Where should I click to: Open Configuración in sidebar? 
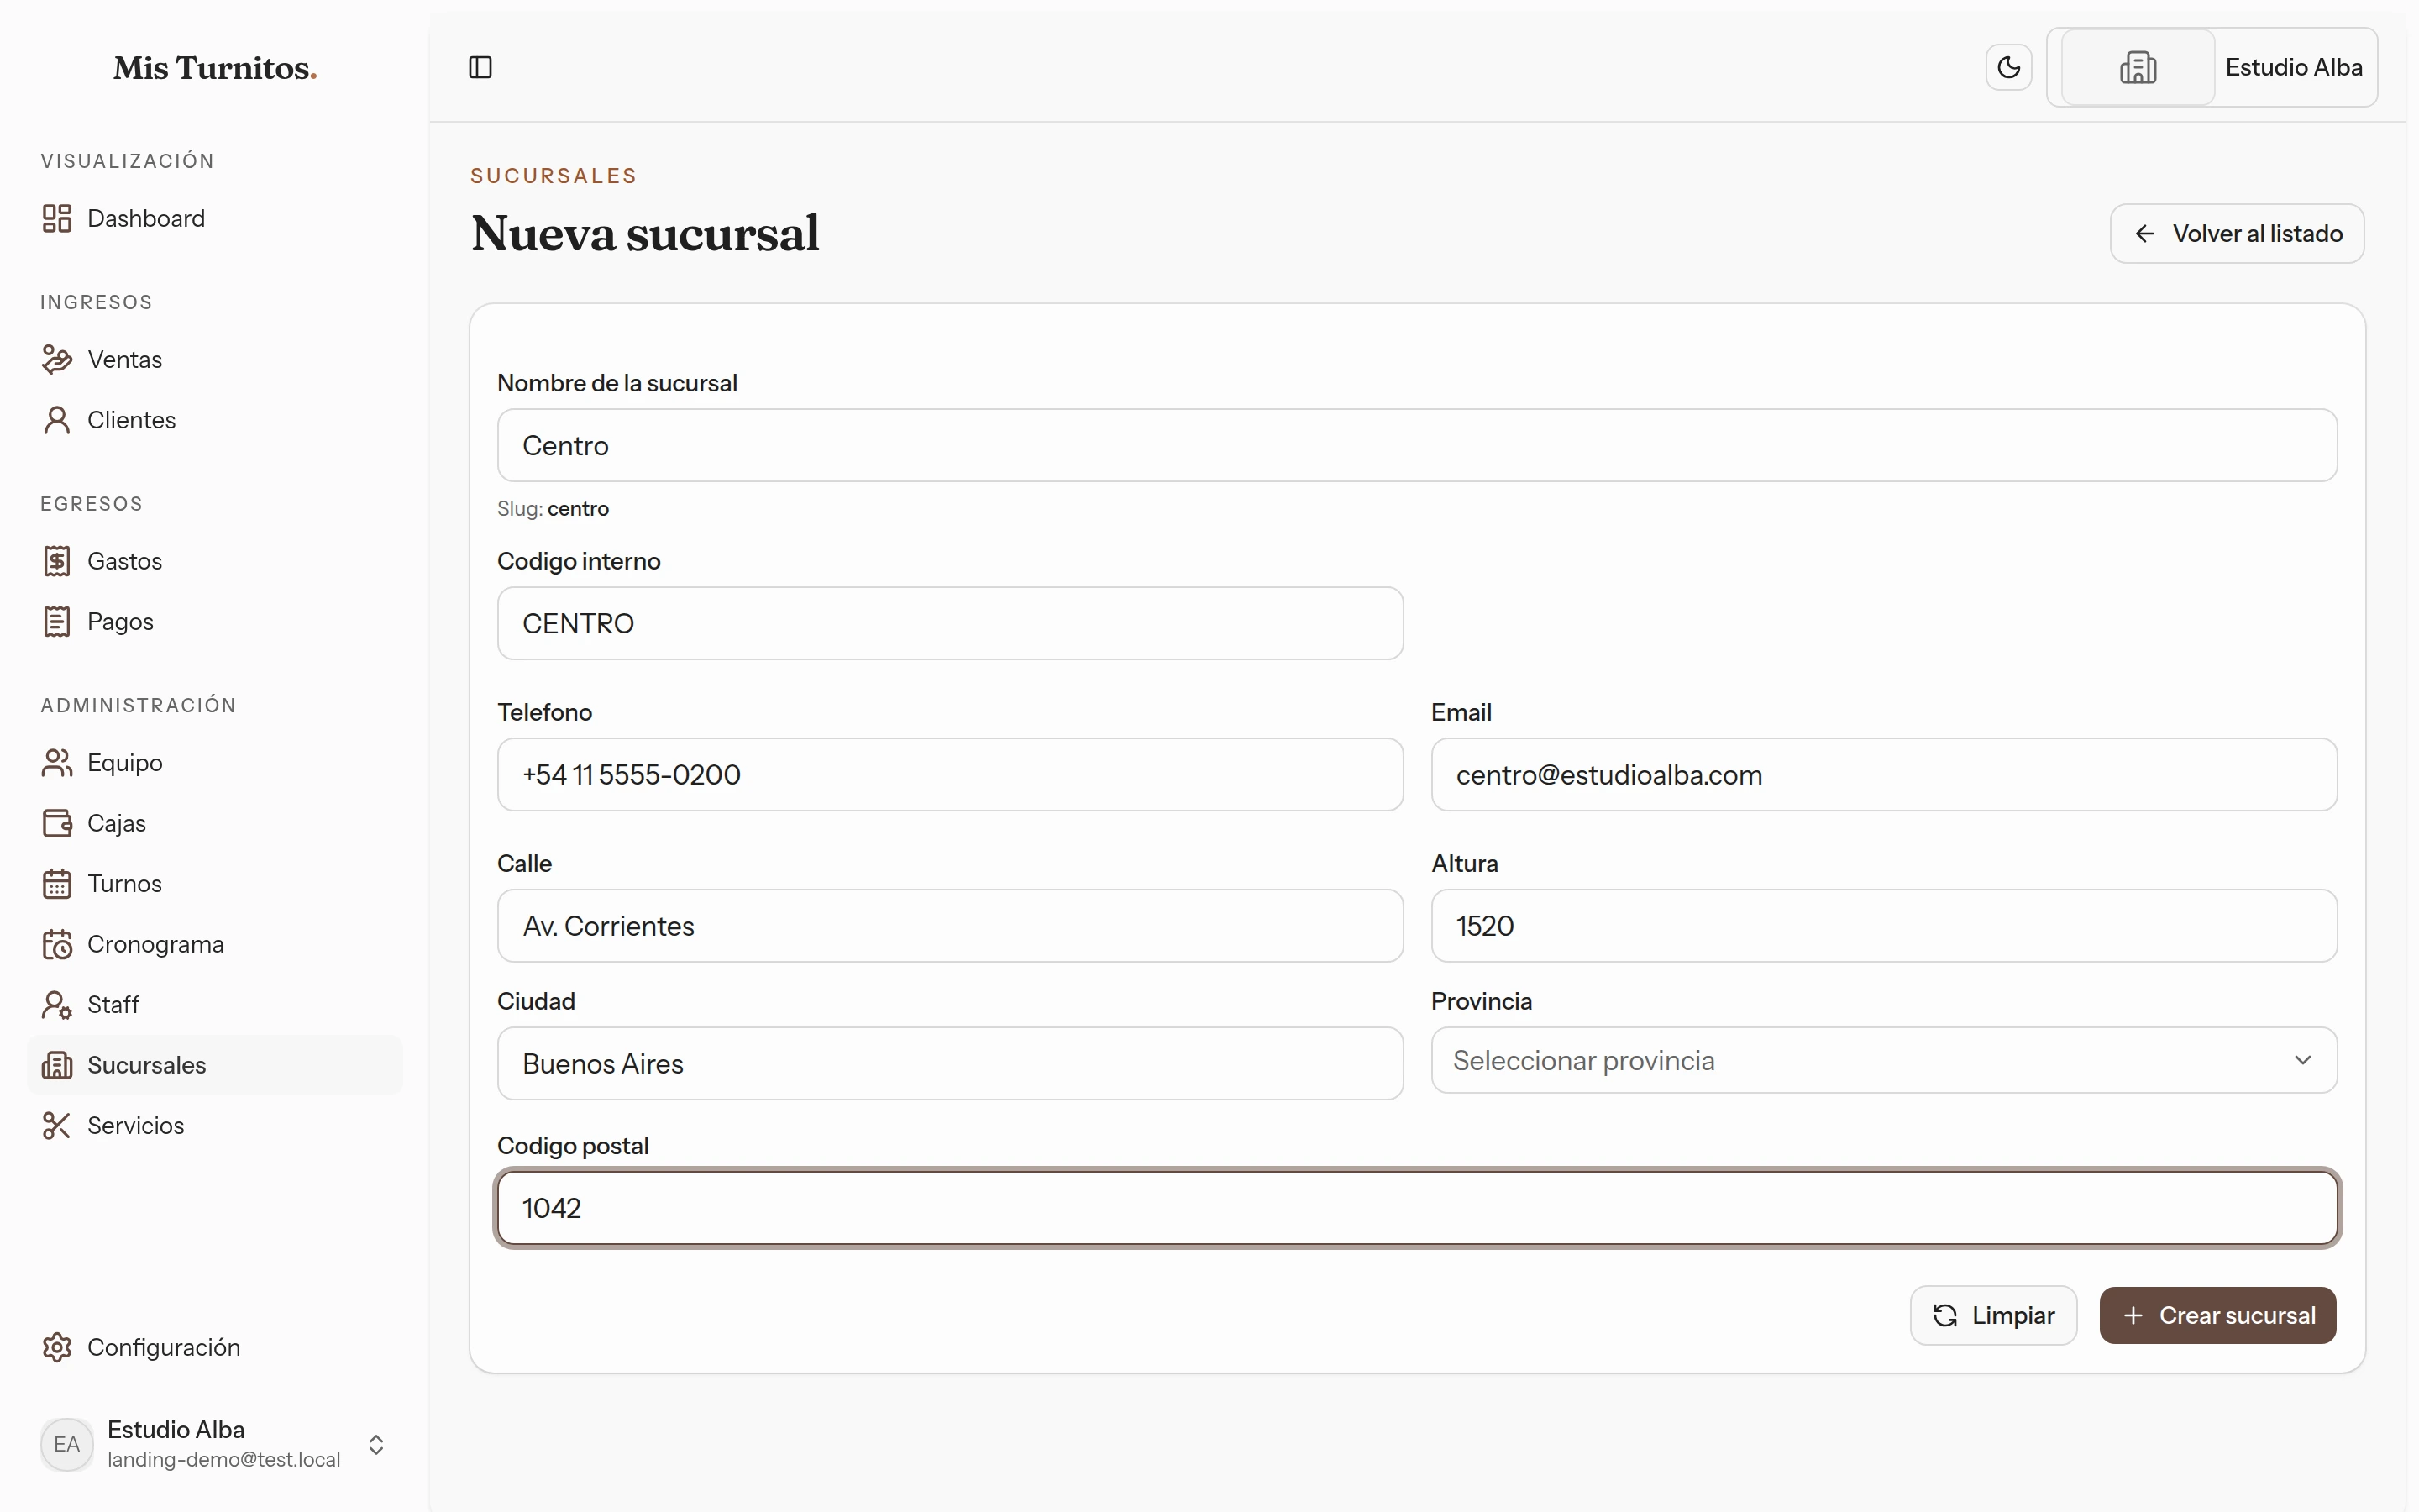point(215,1347)
